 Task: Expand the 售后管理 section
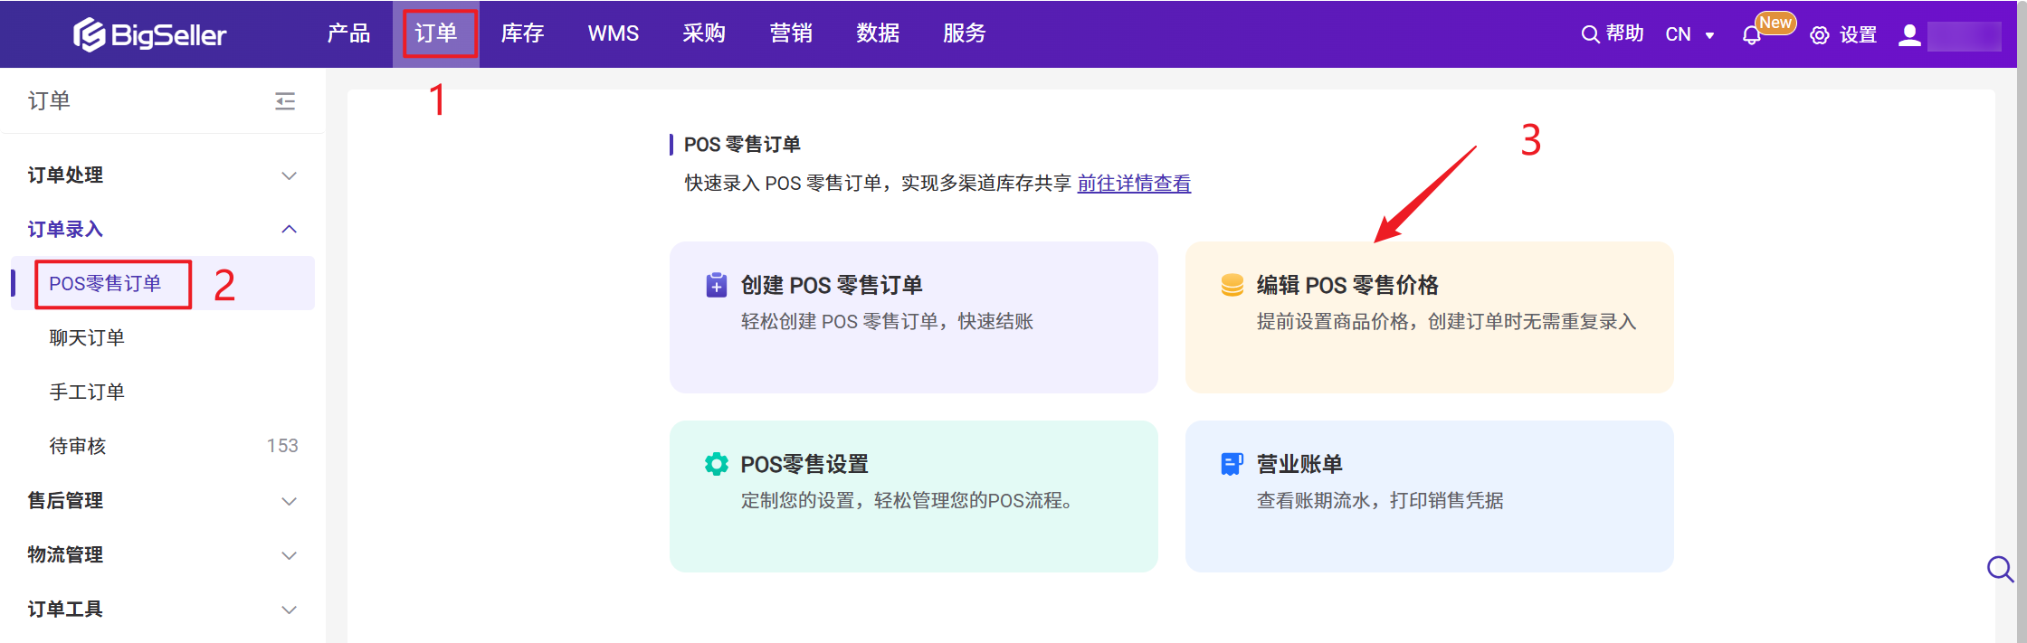coord(289,501)
